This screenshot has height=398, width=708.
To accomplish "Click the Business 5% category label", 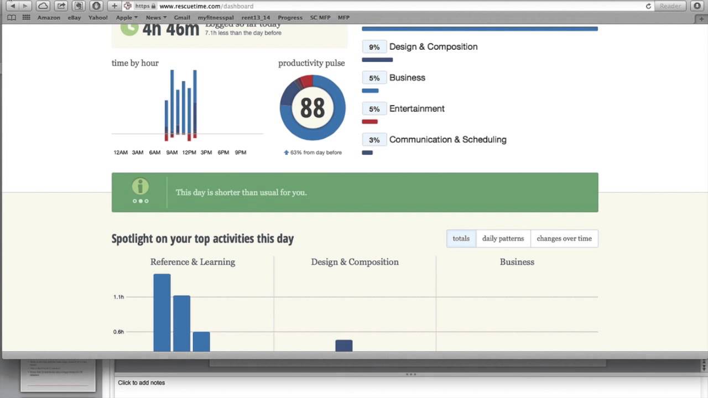I will pos(407,78).
